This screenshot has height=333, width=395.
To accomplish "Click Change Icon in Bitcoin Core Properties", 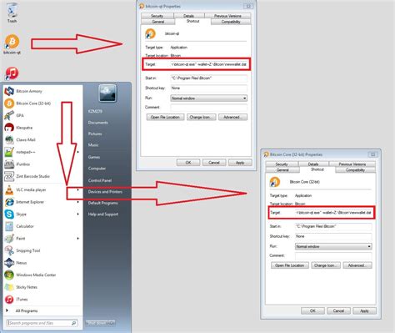I will pyautogui.click(x=326, y=265).
